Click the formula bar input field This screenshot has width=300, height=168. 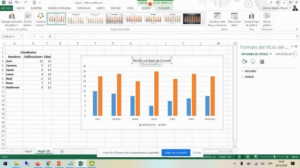(175, 36)
